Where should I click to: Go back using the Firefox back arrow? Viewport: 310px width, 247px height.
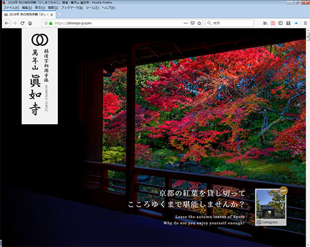click(7, 23)
